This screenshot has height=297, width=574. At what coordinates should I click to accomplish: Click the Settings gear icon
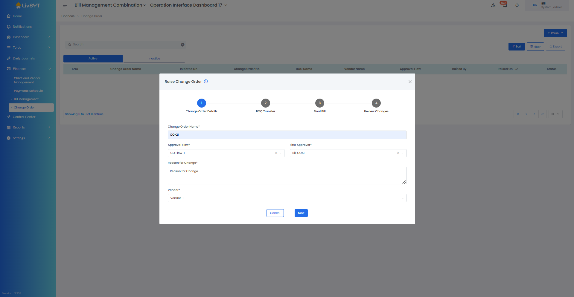click(x=9, y=138)
